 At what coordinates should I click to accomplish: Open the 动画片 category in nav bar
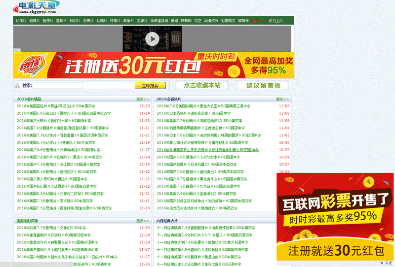[102, 21]
